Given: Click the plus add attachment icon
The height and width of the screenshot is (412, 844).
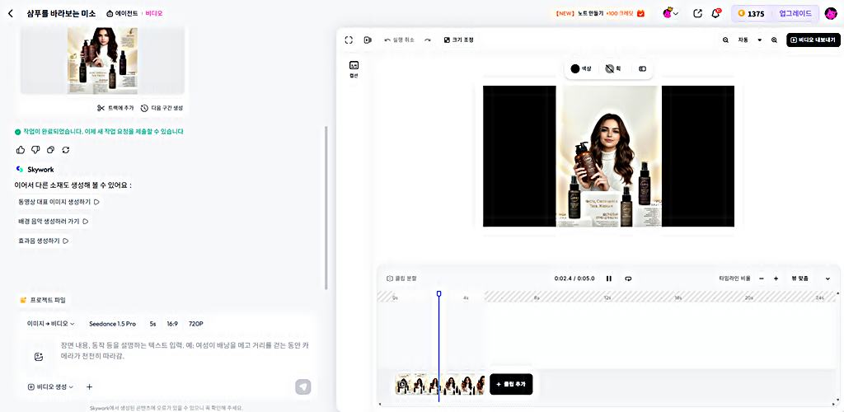Looking at the screenshot, I should pos(89,386).
